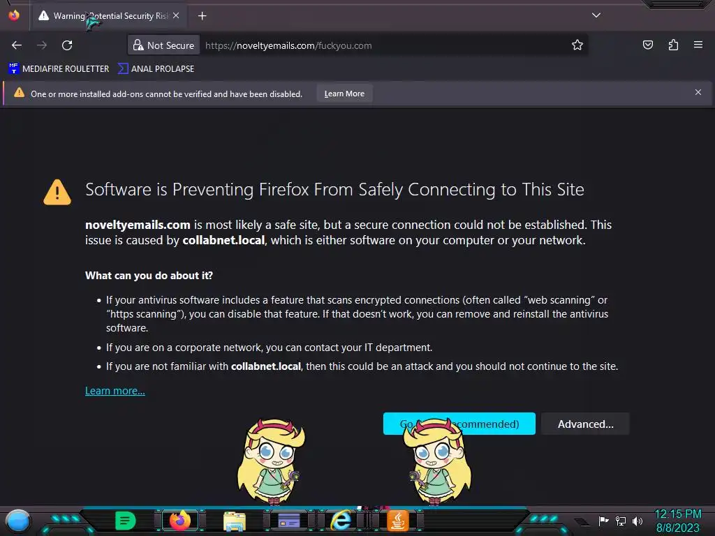Viewport: 715px width, 536px height.
Task: Go back to the previous page
Action: pos(17,45)
